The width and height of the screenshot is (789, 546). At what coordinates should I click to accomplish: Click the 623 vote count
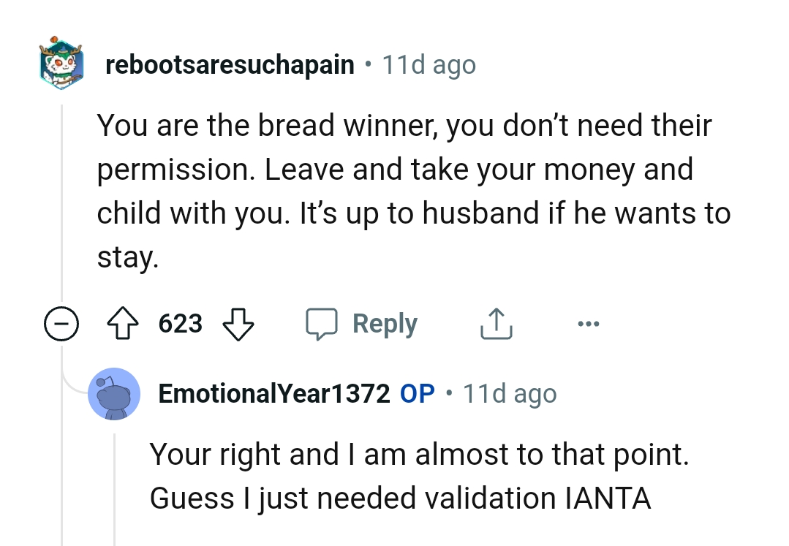click(x=180, y=323)
